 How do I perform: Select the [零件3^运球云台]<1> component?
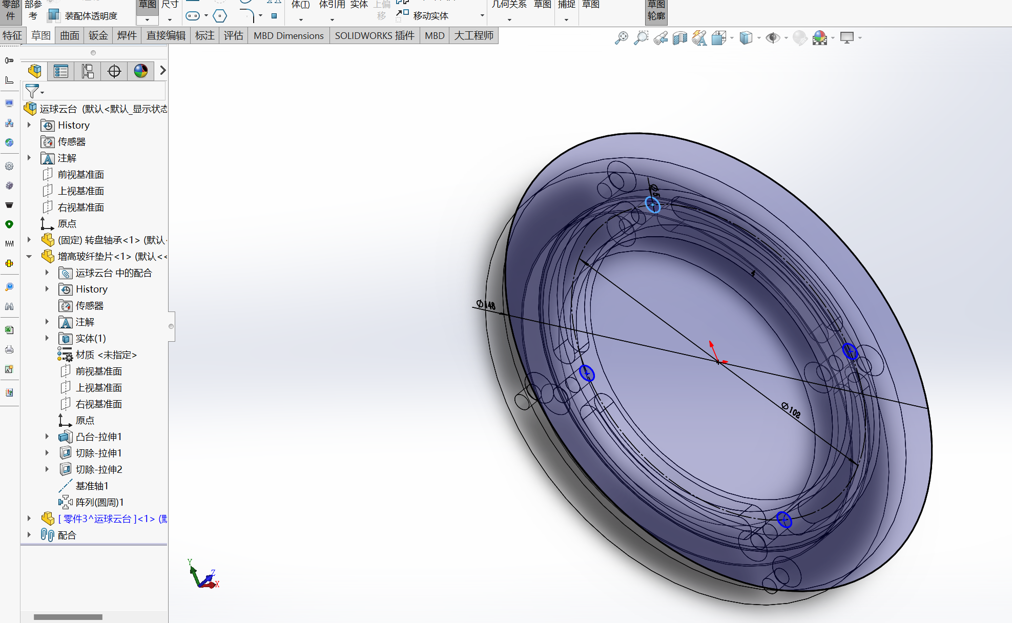[x=105, y=518]
